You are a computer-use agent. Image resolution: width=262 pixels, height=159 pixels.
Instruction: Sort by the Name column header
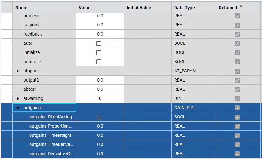click(x=21, y=8)
